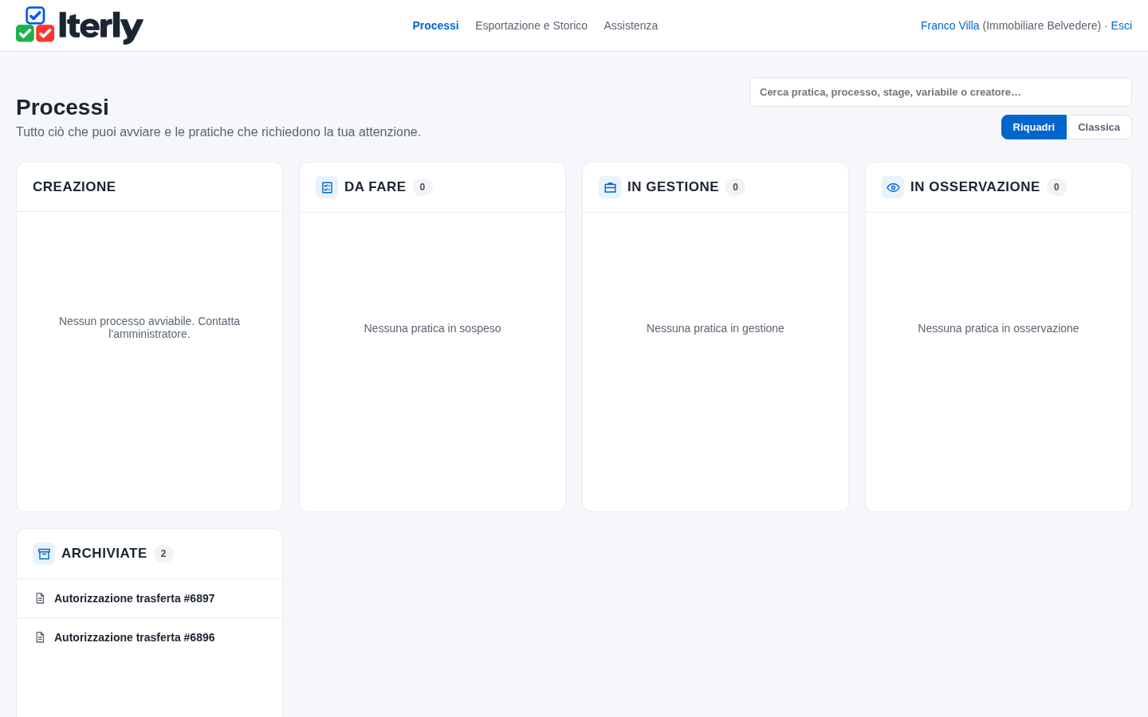Click document icon beside Autorizzazione trasferta #6897

pos(41,598)
